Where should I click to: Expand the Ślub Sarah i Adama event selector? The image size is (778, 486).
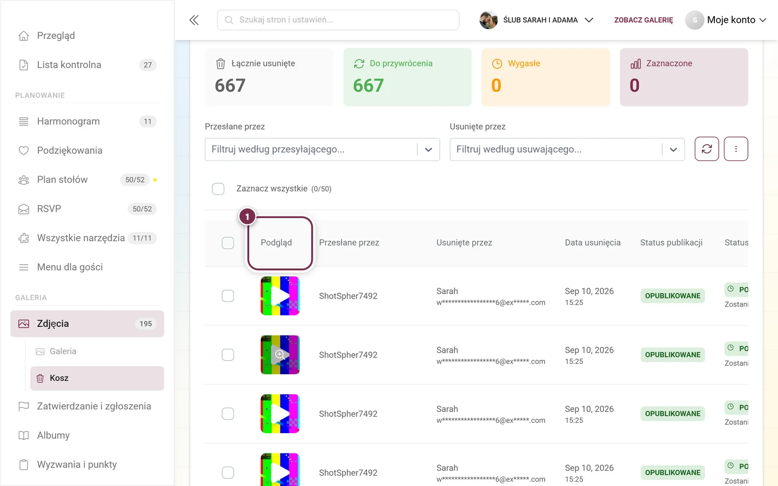click(x=536, y=20)
